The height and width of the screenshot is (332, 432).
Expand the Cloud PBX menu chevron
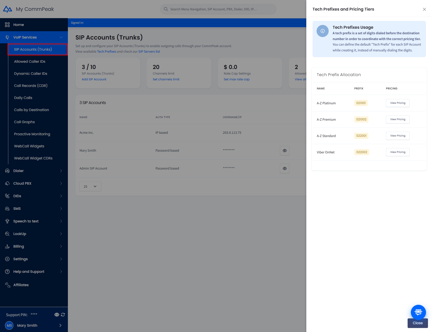pyautogui.click(x=61, y=183)
